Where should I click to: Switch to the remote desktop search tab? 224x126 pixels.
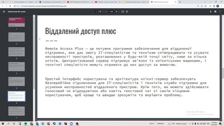pyautogui.click(x=24, y=2)
